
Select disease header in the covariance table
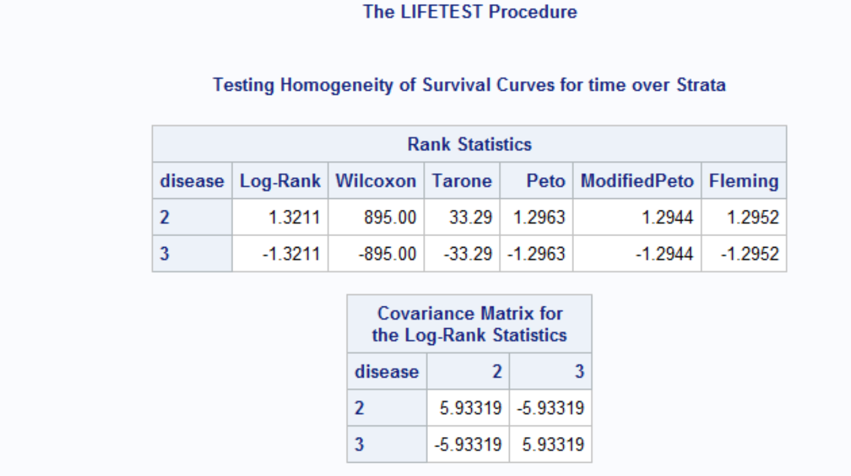click(x=386, y=371)
